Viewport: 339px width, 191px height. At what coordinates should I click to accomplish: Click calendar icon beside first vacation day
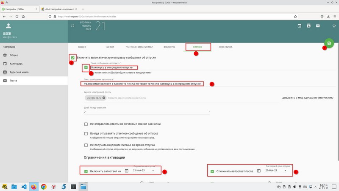(127, 171)
